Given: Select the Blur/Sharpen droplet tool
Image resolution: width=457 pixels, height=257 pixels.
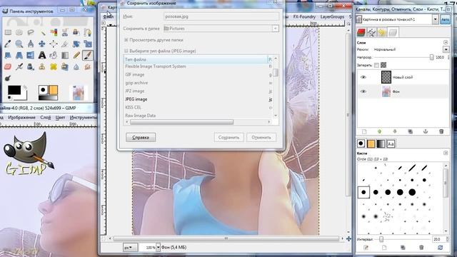Looking at the screenshot, I should tap(76, 66).
